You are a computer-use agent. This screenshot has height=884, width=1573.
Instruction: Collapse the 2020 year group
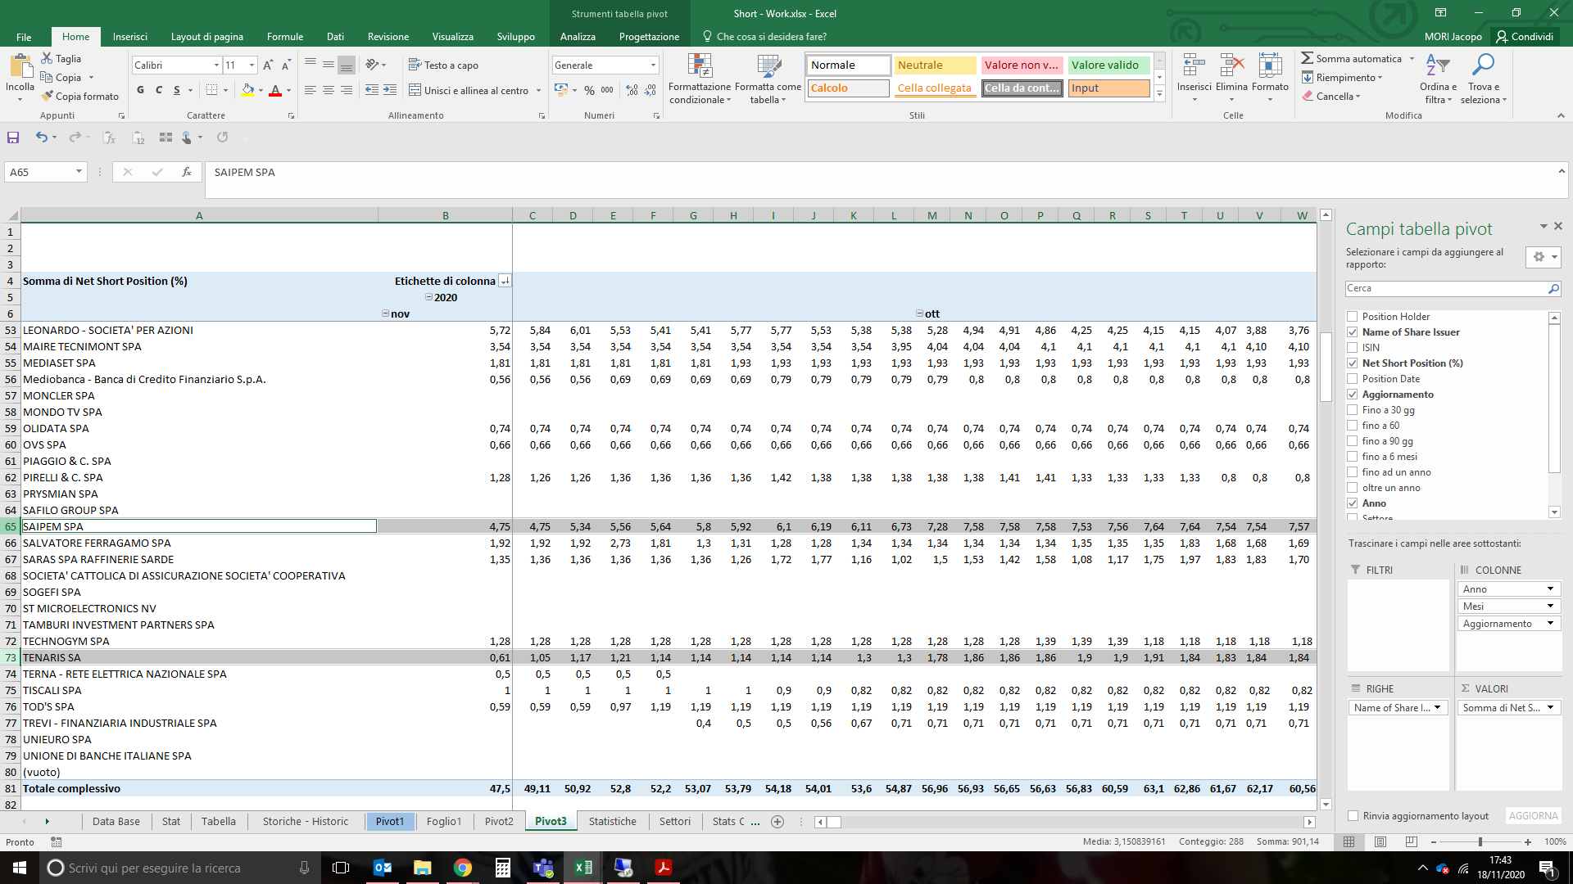point(428,297)
